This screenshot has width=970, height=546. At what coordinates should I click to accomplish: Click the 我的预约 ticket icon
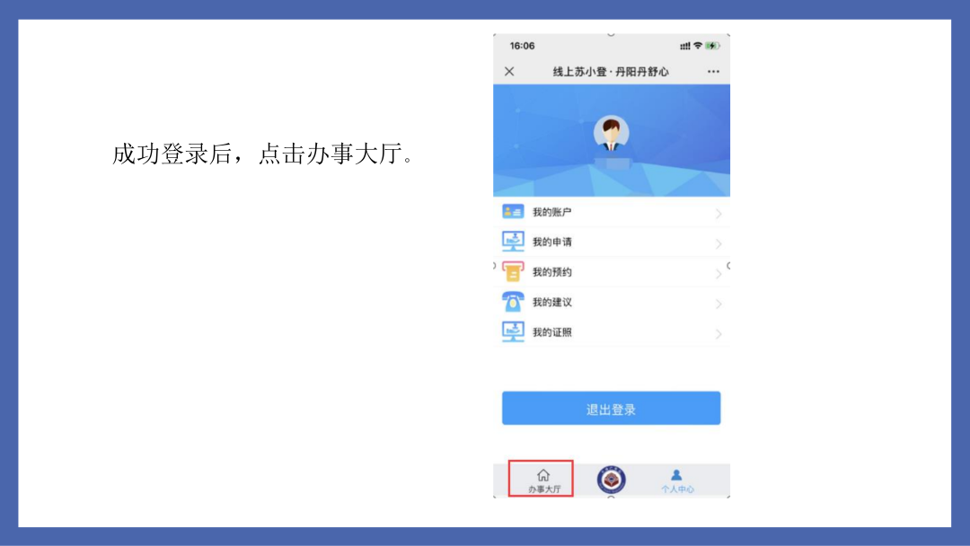(513, 271)
